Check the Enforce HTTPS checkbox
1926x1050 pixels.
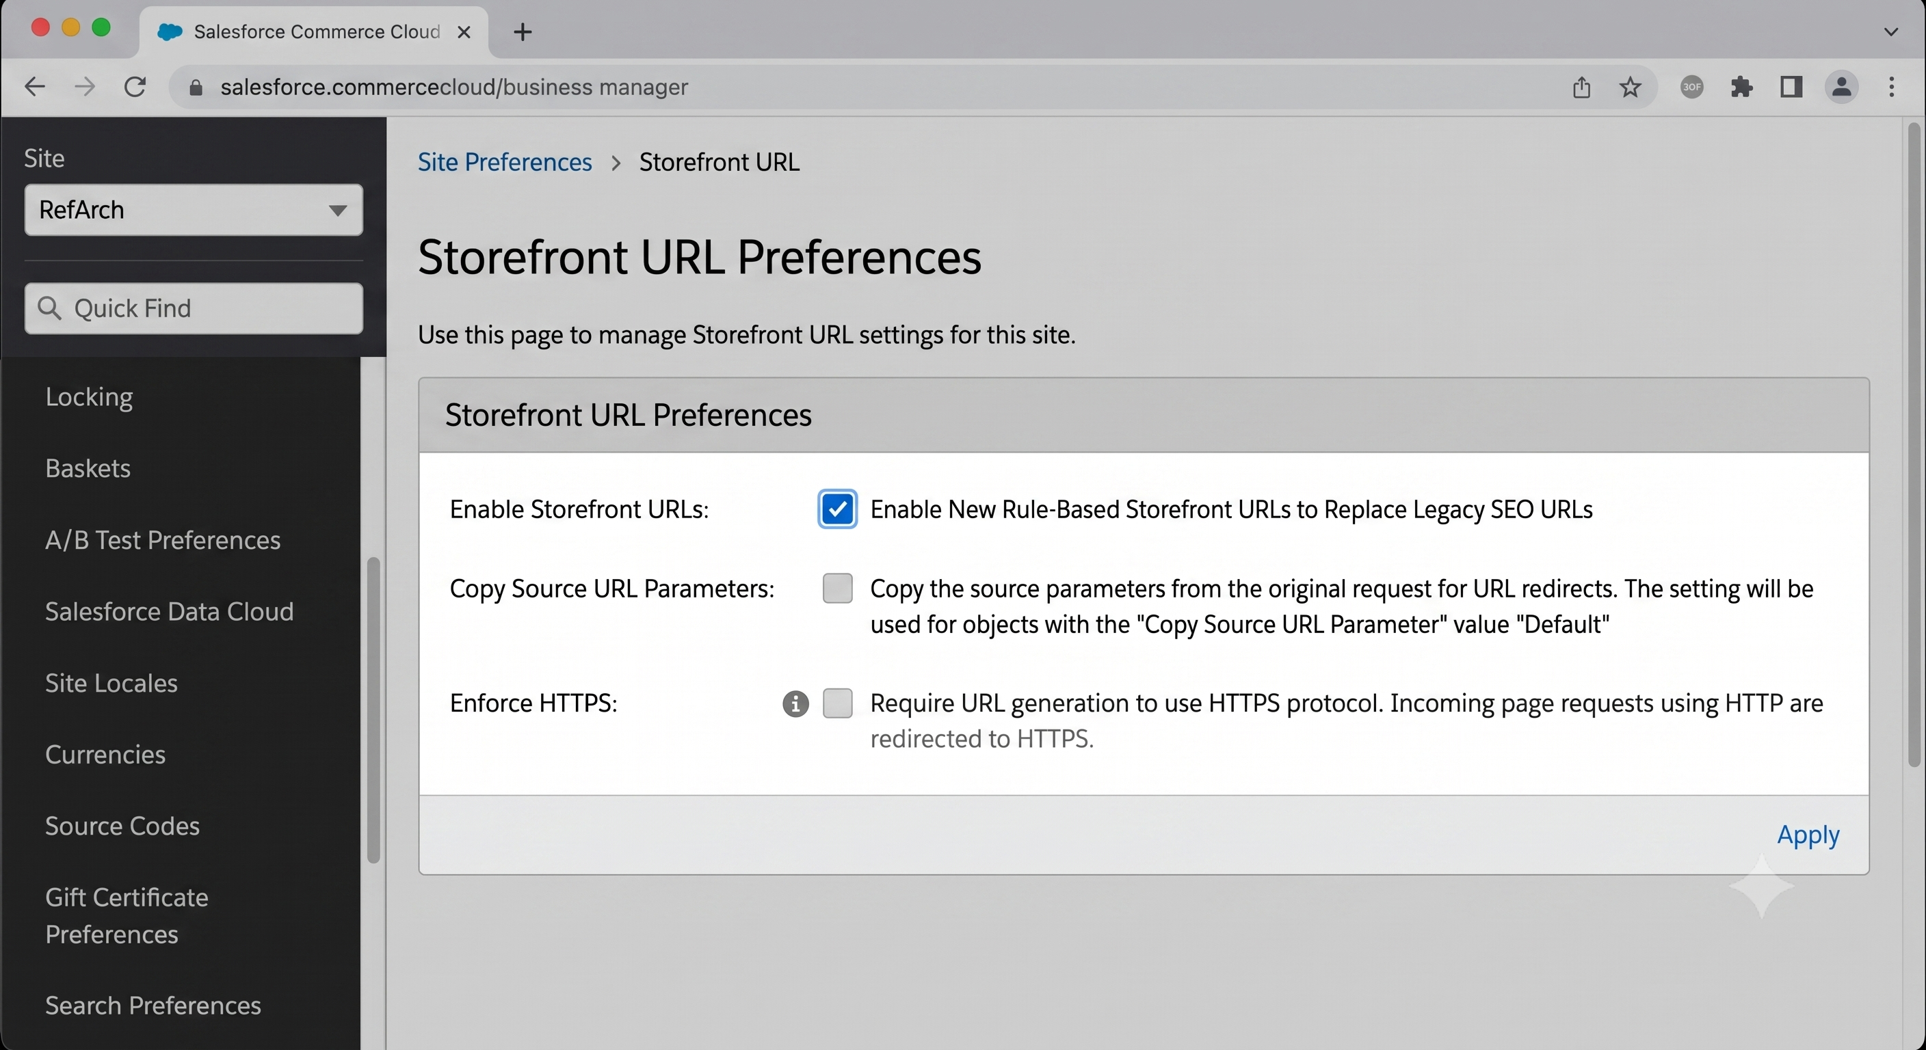(837, 703)
